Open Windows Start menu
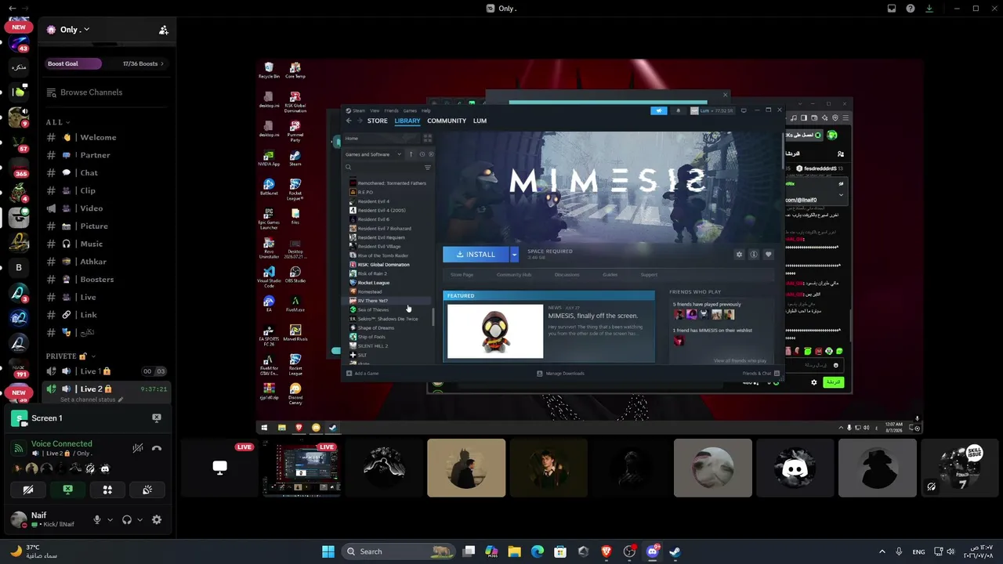Image resolution: width=1003 pixels, height=564 pixels. (328, 551)
